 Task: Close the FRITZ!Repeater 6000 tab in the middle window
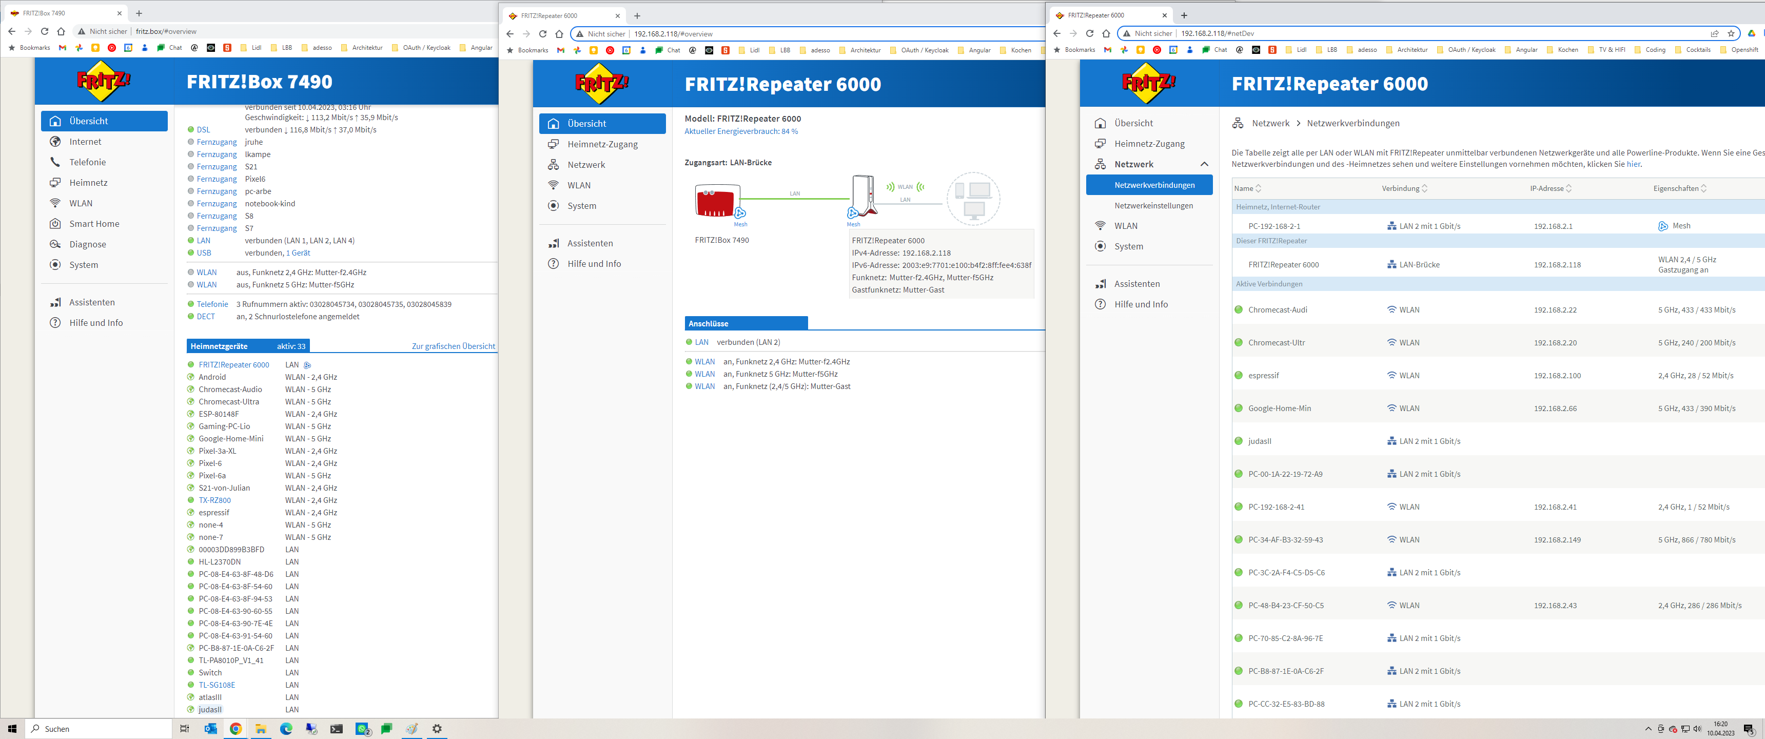(x=617, y=16)
